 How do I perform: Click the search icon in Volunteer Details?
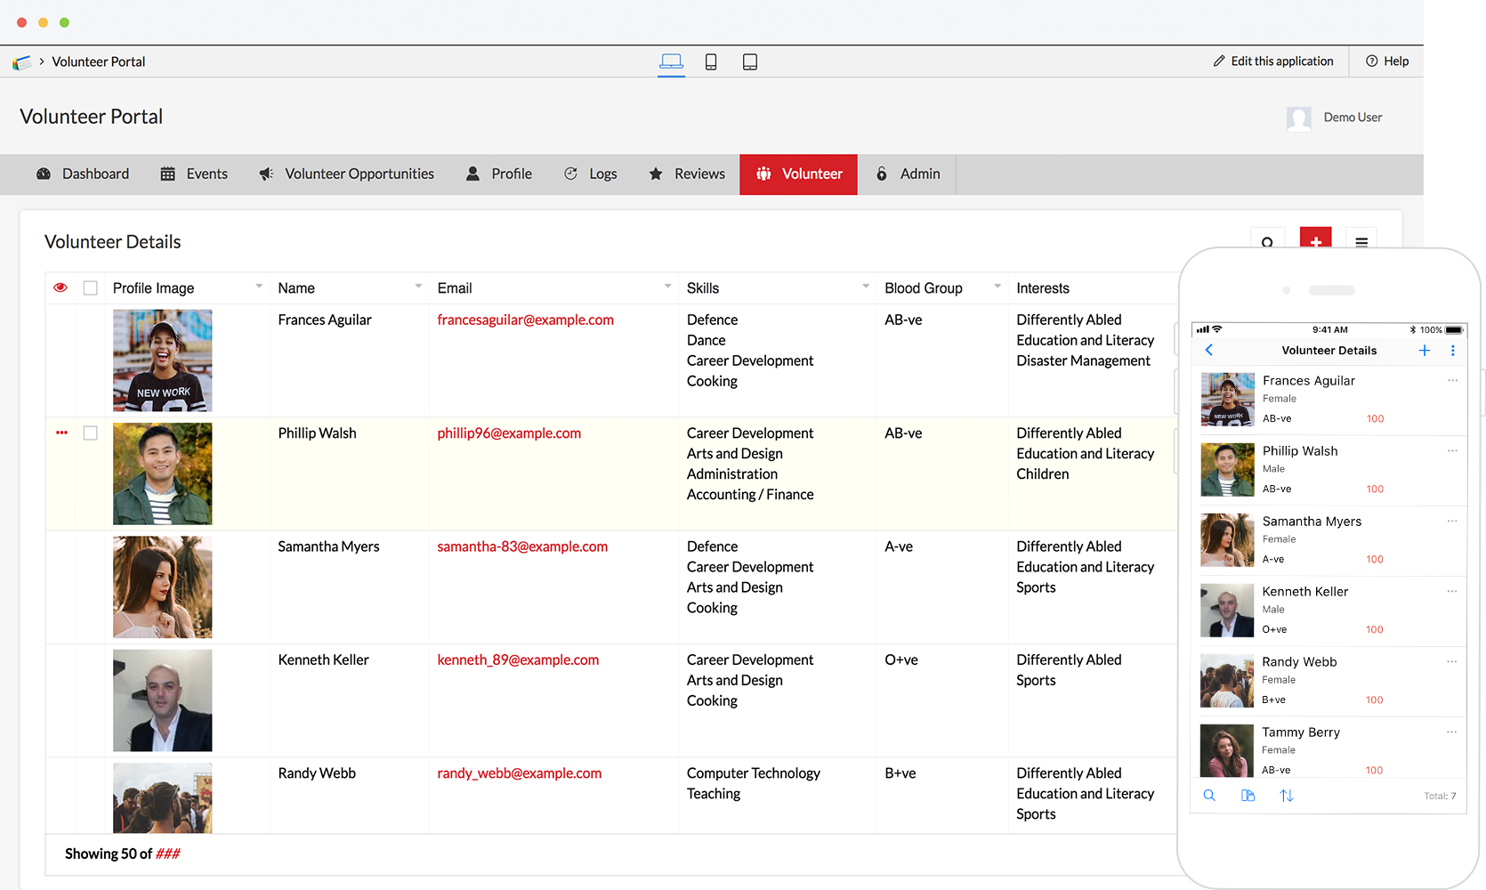click(x=1267, y=241)
